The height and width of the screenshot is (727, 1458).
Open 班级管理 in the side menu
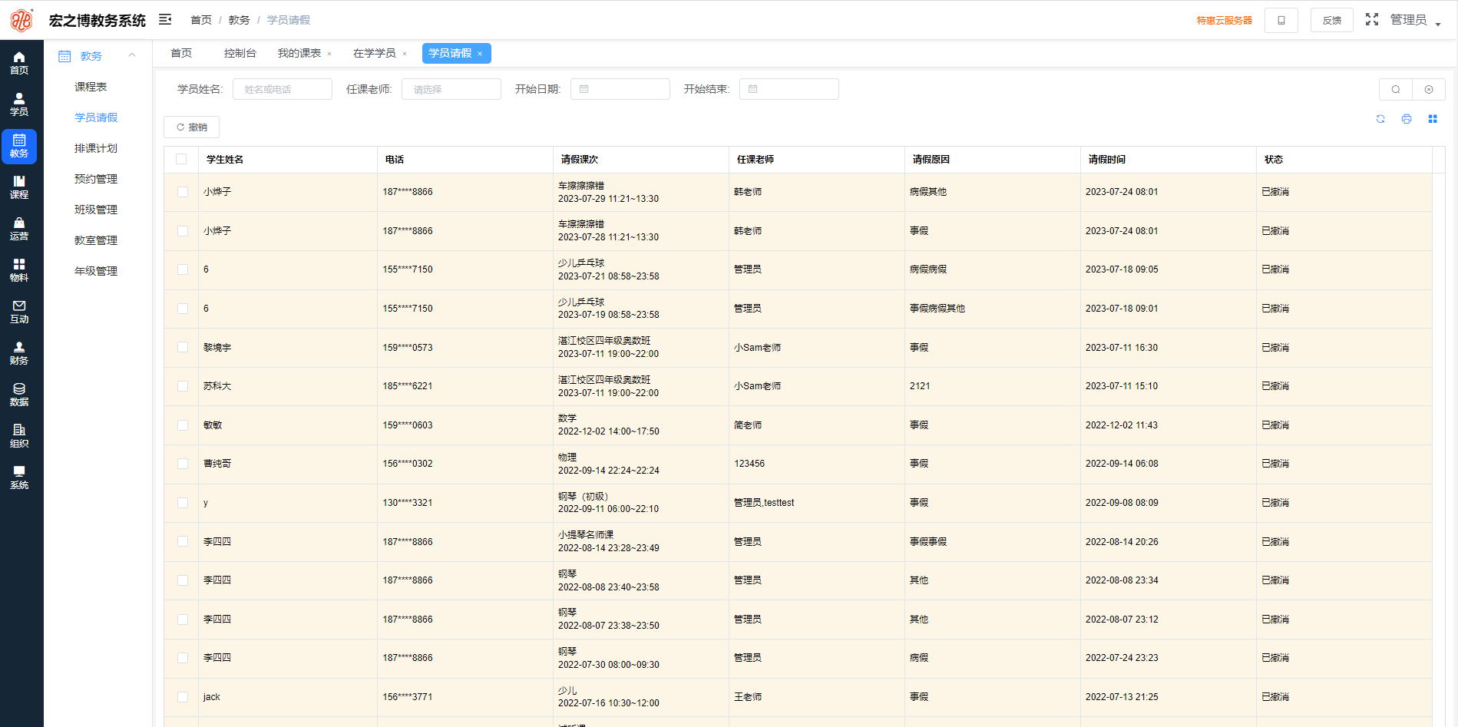click(96, 210)
